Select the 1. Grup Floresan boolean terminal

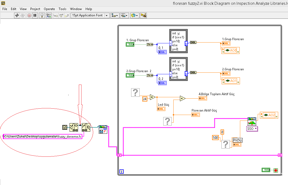point(130,44)
